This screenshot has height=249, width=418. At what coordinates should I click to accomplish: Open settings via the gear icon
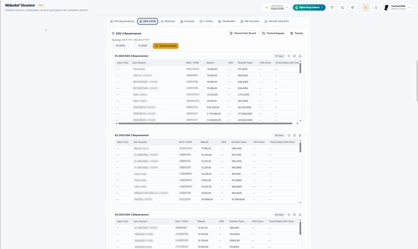(x=352, y=7)
